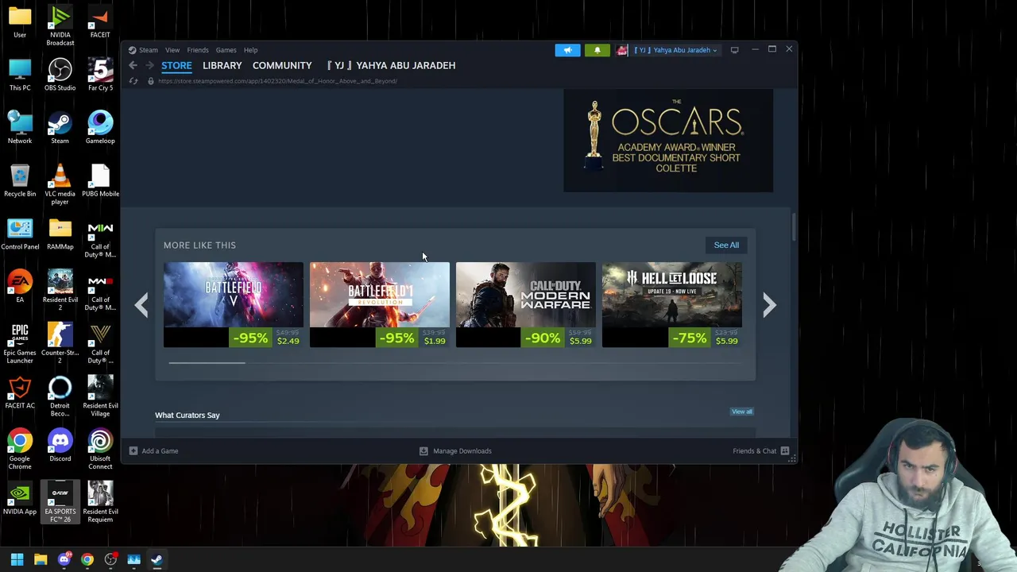Switch to the LIBRARY tab
This screenshot has height=572, width=1017.
222,65
